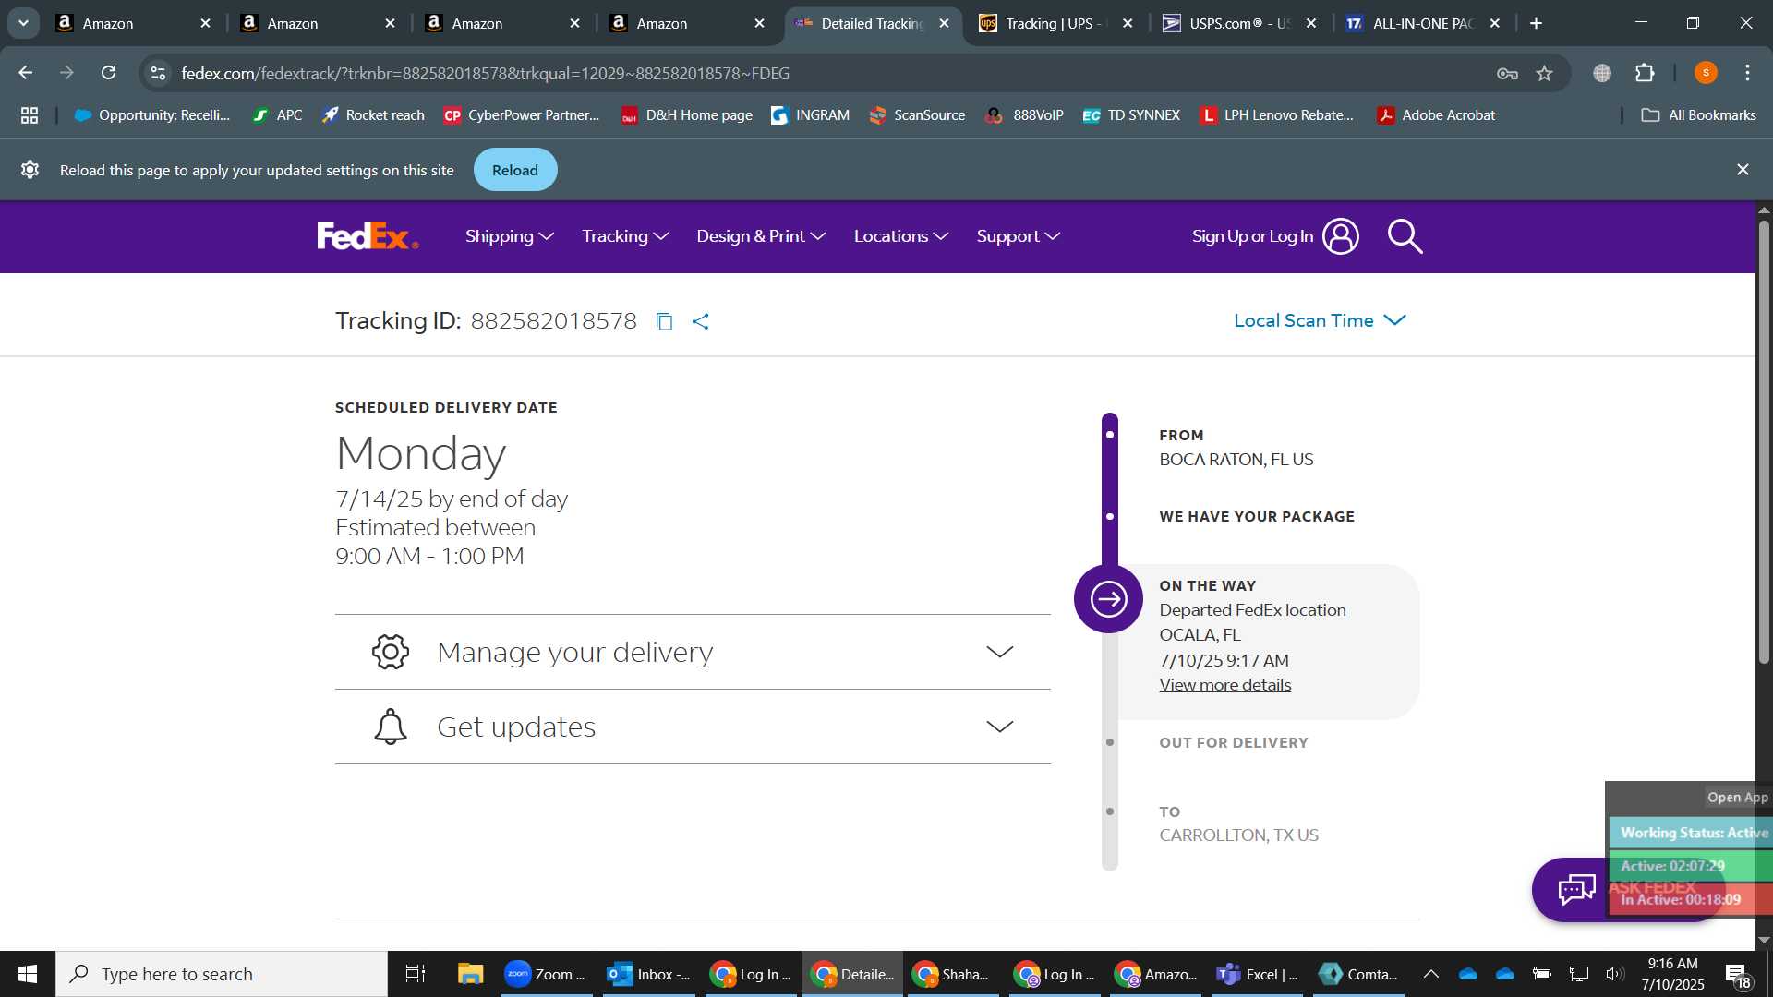Expand the Support menu
1773x997 pixels.
point(1019,236)
